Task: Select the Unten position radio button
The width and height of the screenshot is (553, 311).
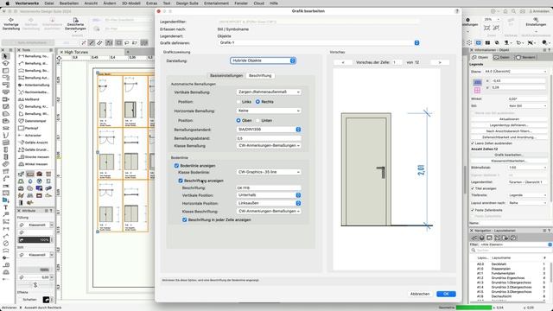Action: click(257, 121)
